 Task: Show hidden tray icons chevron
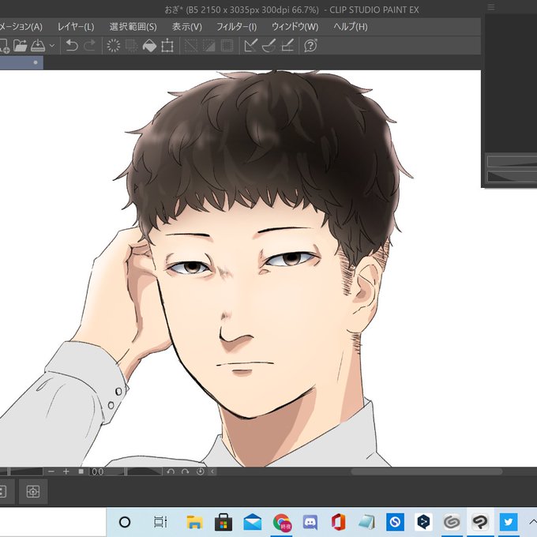532,521
